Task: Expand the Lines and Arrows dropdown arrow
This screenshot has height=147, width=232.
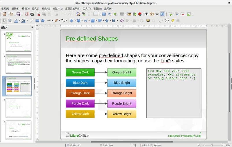Action: [53, 21]
